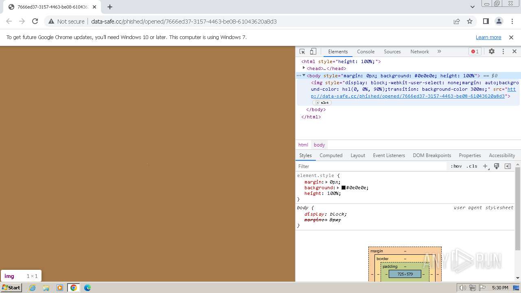Image resolution: width=521 pixels, height=293 pixels.
Task: Click the Not secure site info indicator
Action: (66, 21)
